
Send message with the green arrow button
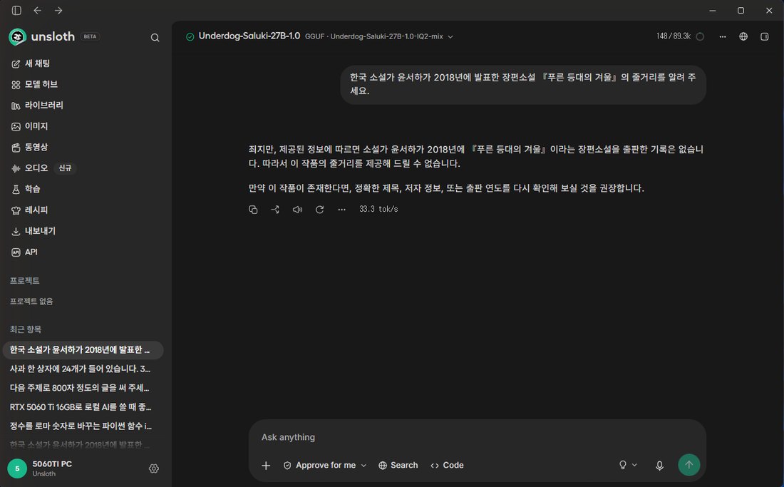point(689,465)
